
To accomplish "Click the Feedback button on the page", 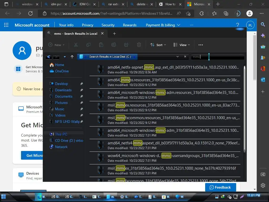I will [220, 187].
